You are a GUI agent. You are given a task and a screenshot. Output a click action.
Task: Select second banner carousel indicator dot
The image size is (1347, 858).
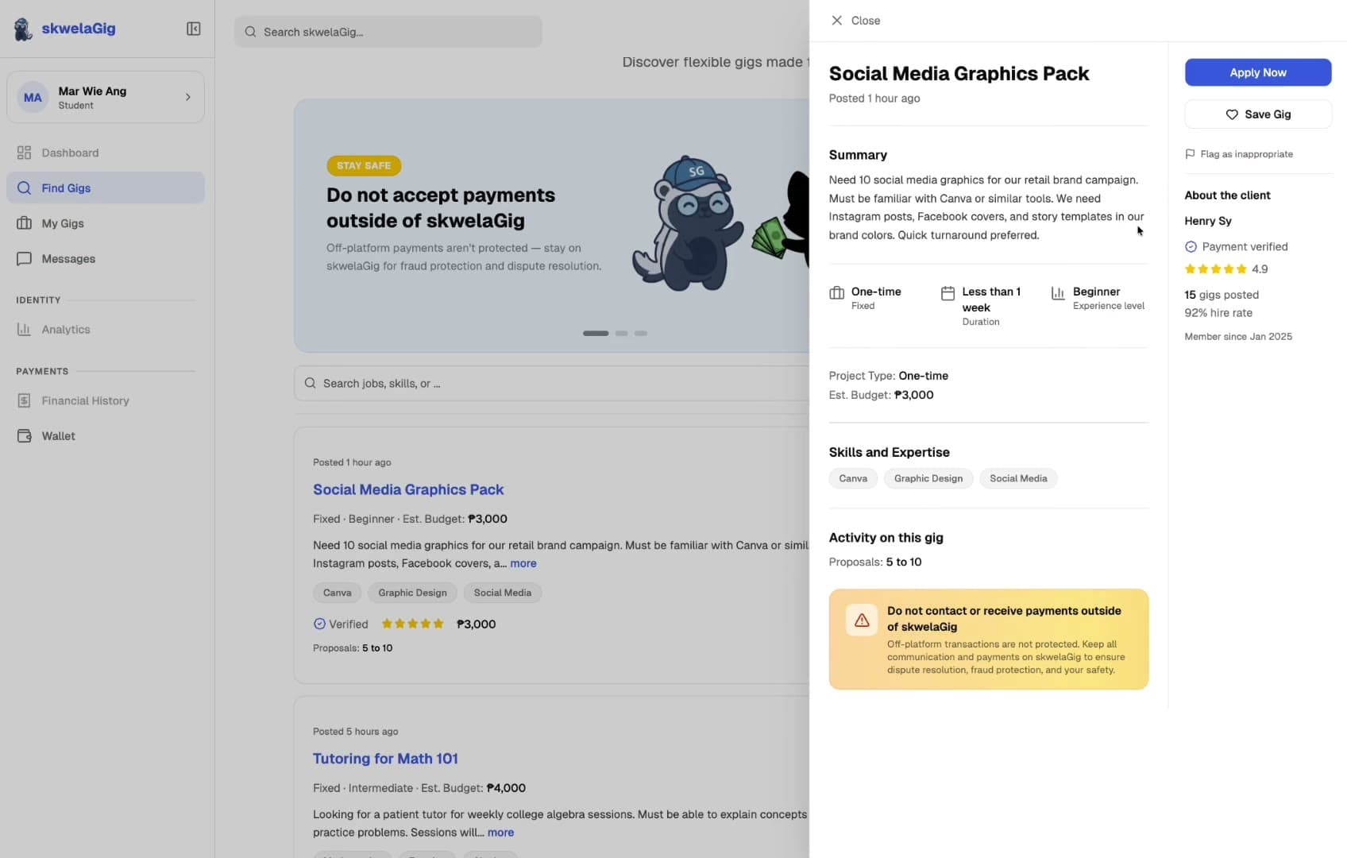point(621,334)
